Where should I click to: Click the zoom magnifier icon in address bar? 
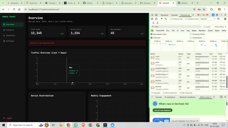[x=194, y=9]
